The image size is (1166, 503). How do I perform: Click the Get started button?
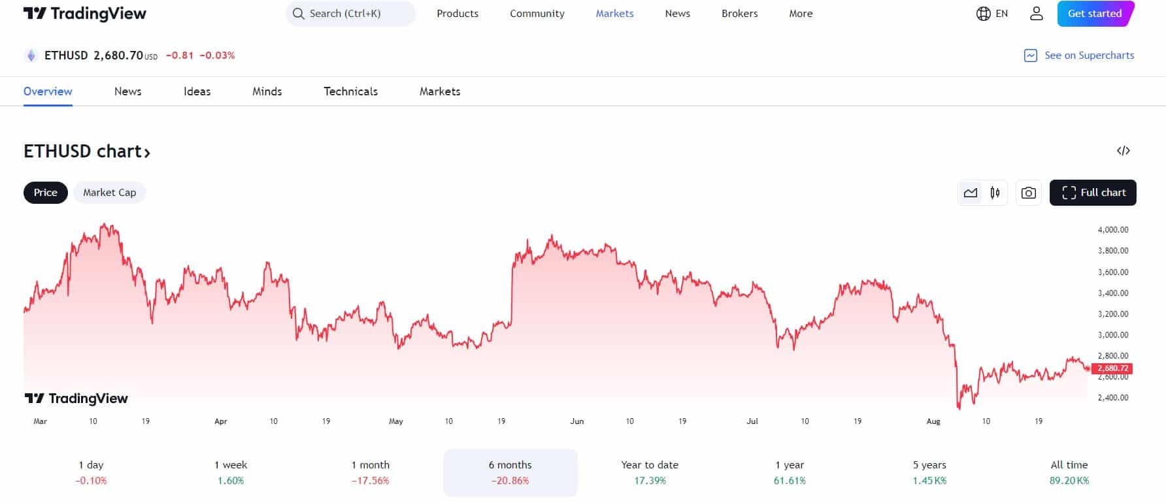pyautogui.click(x=1095, y=14)
